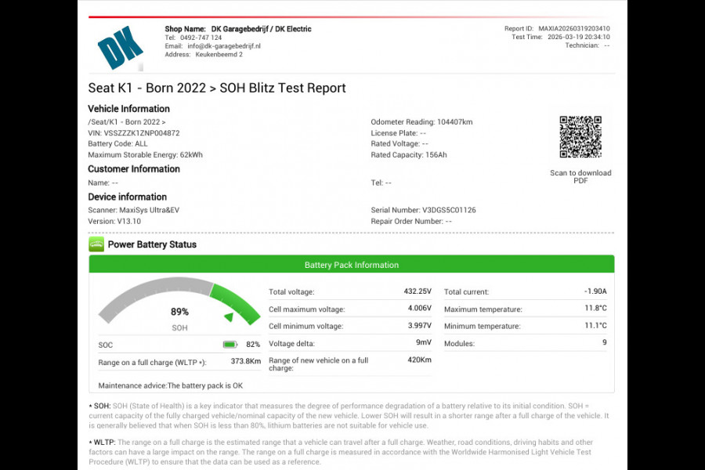Click the green SOC battery icon
The width and height of the screenshot is (705, 470).
click(x=230, y=345)
